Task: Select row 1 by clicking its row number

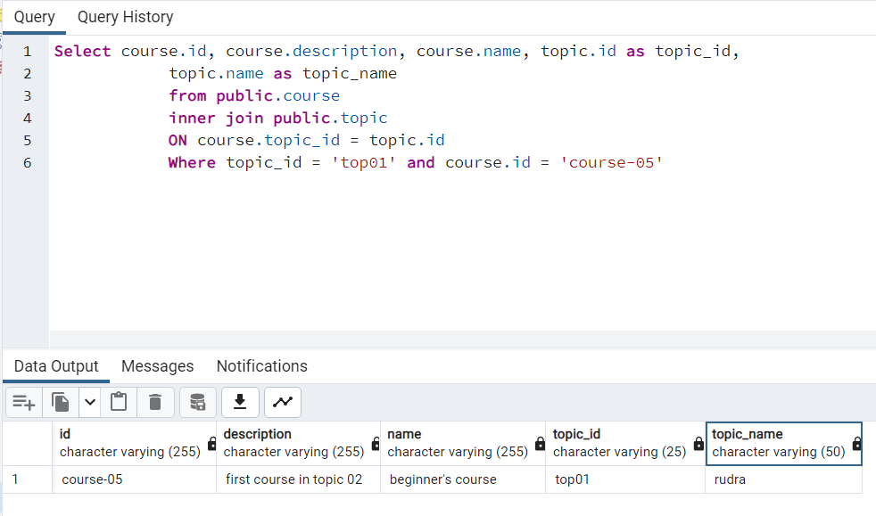Action: (27, 479)
